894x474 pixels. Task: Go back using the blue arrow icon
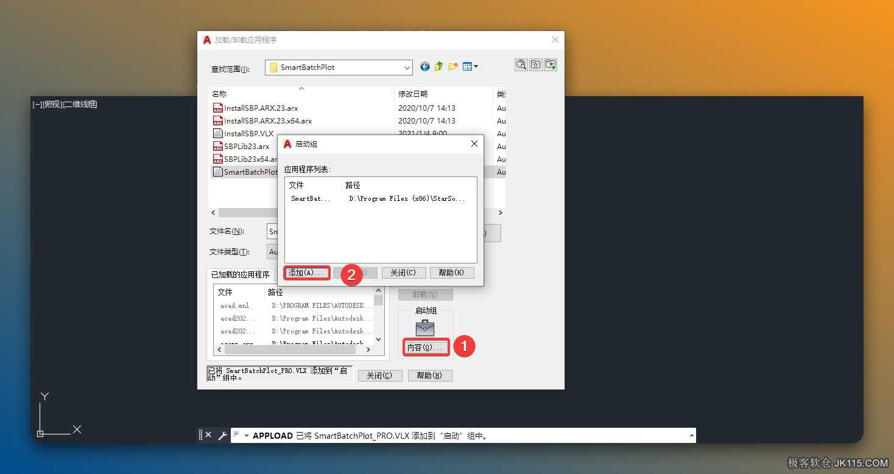(x=425, y=67)
